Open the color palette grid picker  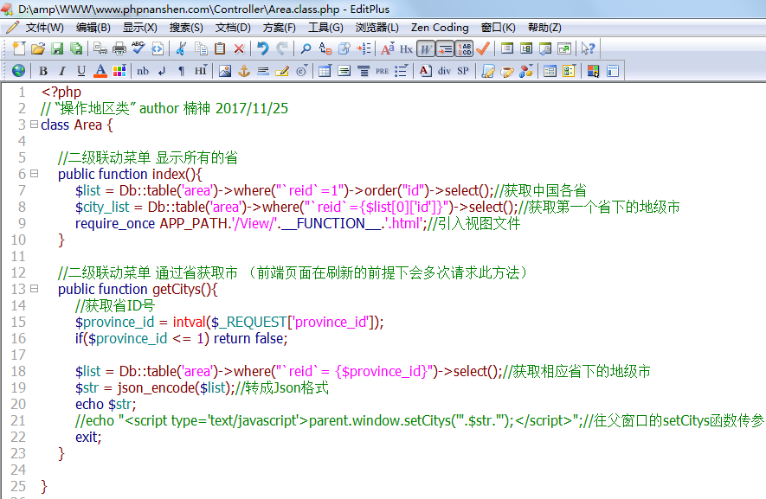click(119, 71)
